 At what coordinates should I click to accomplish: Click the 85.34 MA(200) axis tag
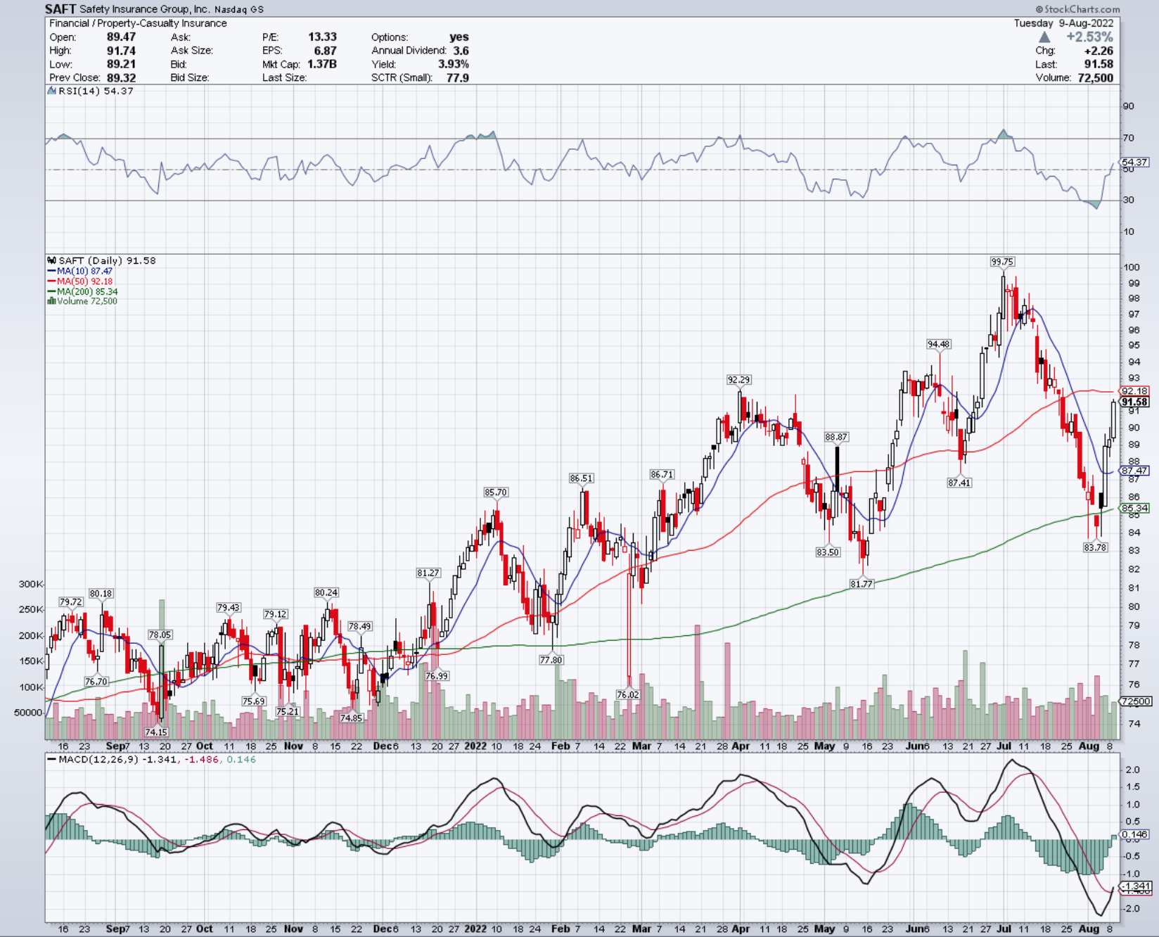coord(1134,508)
